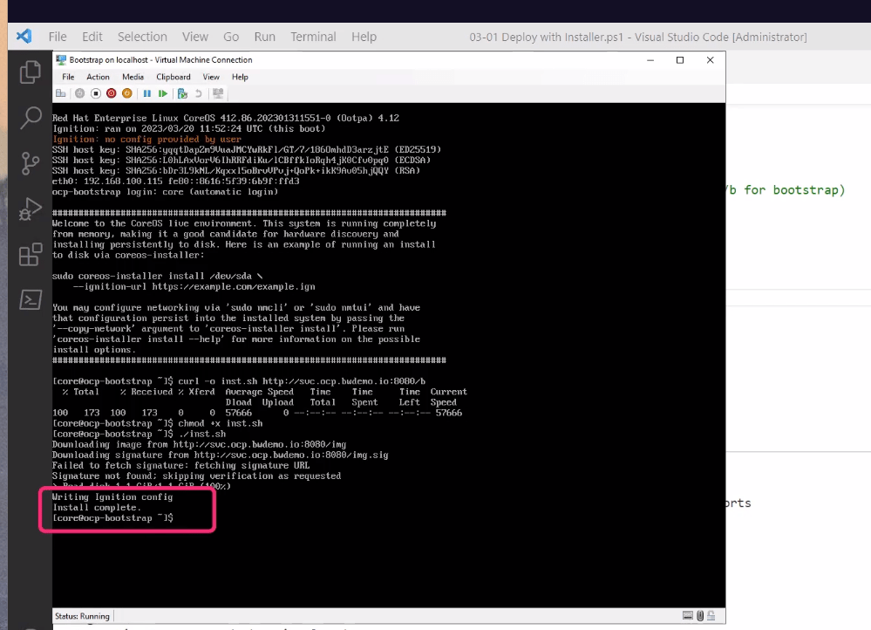Screen dimensions: 871x630
Task: Reset the VM with green play icon
Action: tap(163, 93)
